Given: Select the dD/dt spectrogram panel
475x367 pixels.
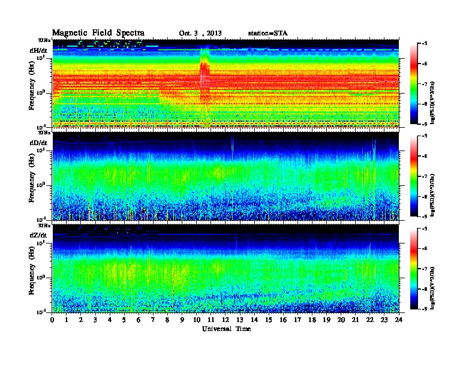Looking at the screenshot, I should click(x=226, y=176).
